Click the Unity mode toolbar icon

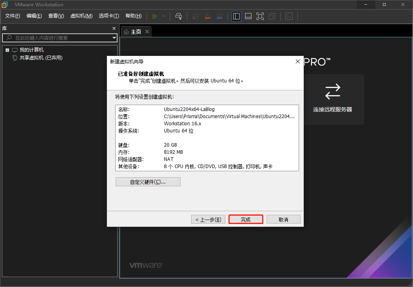(272, 16)
